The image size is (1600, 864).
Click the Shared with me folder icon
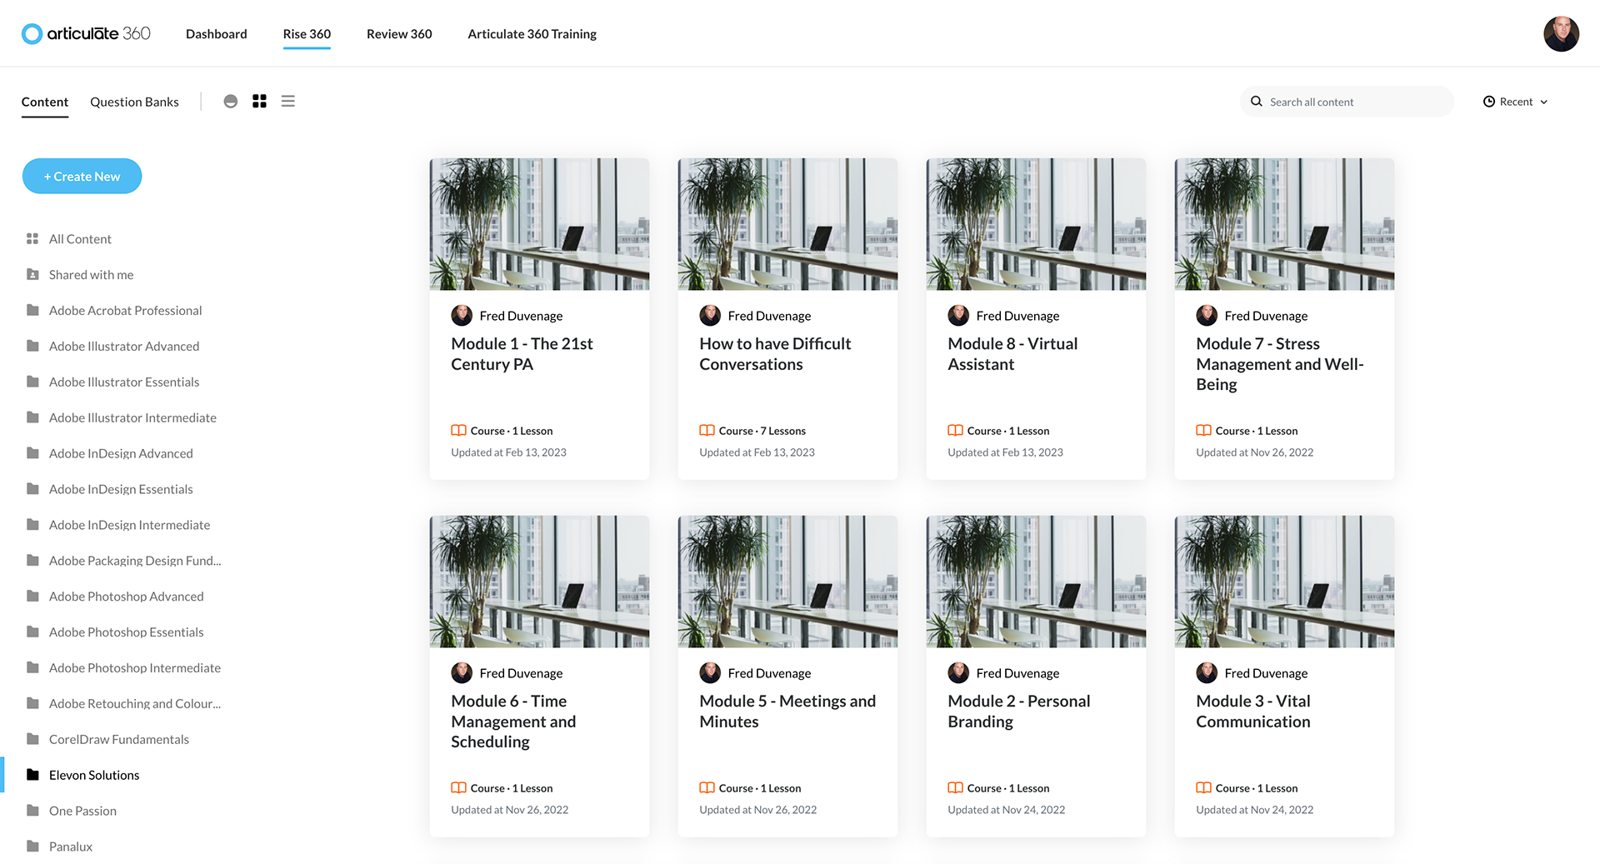[32, 275]
